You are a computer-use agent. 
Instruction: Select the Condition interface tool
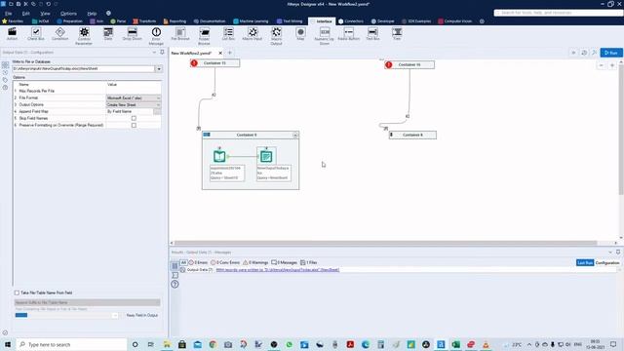click(60, 34)
